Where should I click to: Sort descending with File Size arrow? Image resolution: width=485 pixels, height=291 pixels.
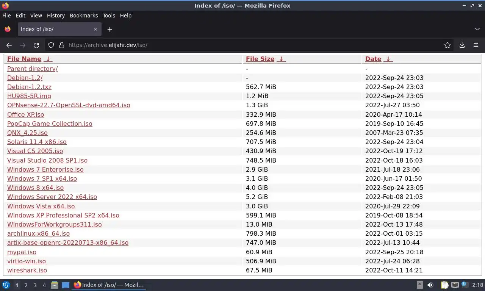point(281,59)
